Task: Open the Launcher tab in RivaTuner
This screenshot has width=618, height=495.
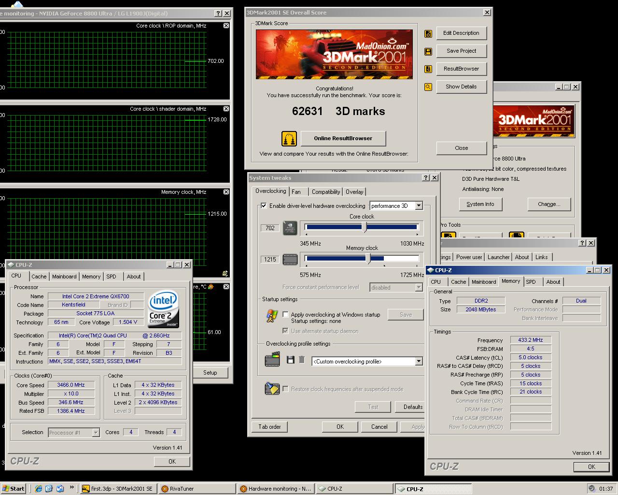Action: [498, 257]
